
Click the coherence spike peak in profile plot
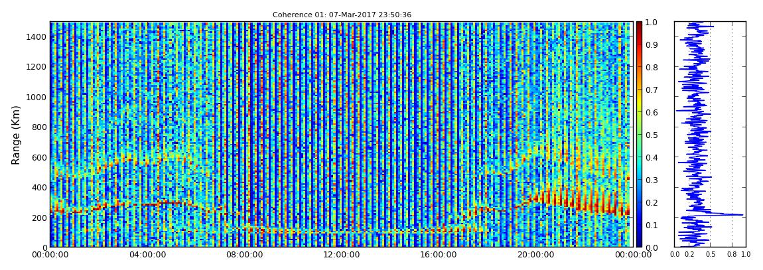click(x=742, y=214)
